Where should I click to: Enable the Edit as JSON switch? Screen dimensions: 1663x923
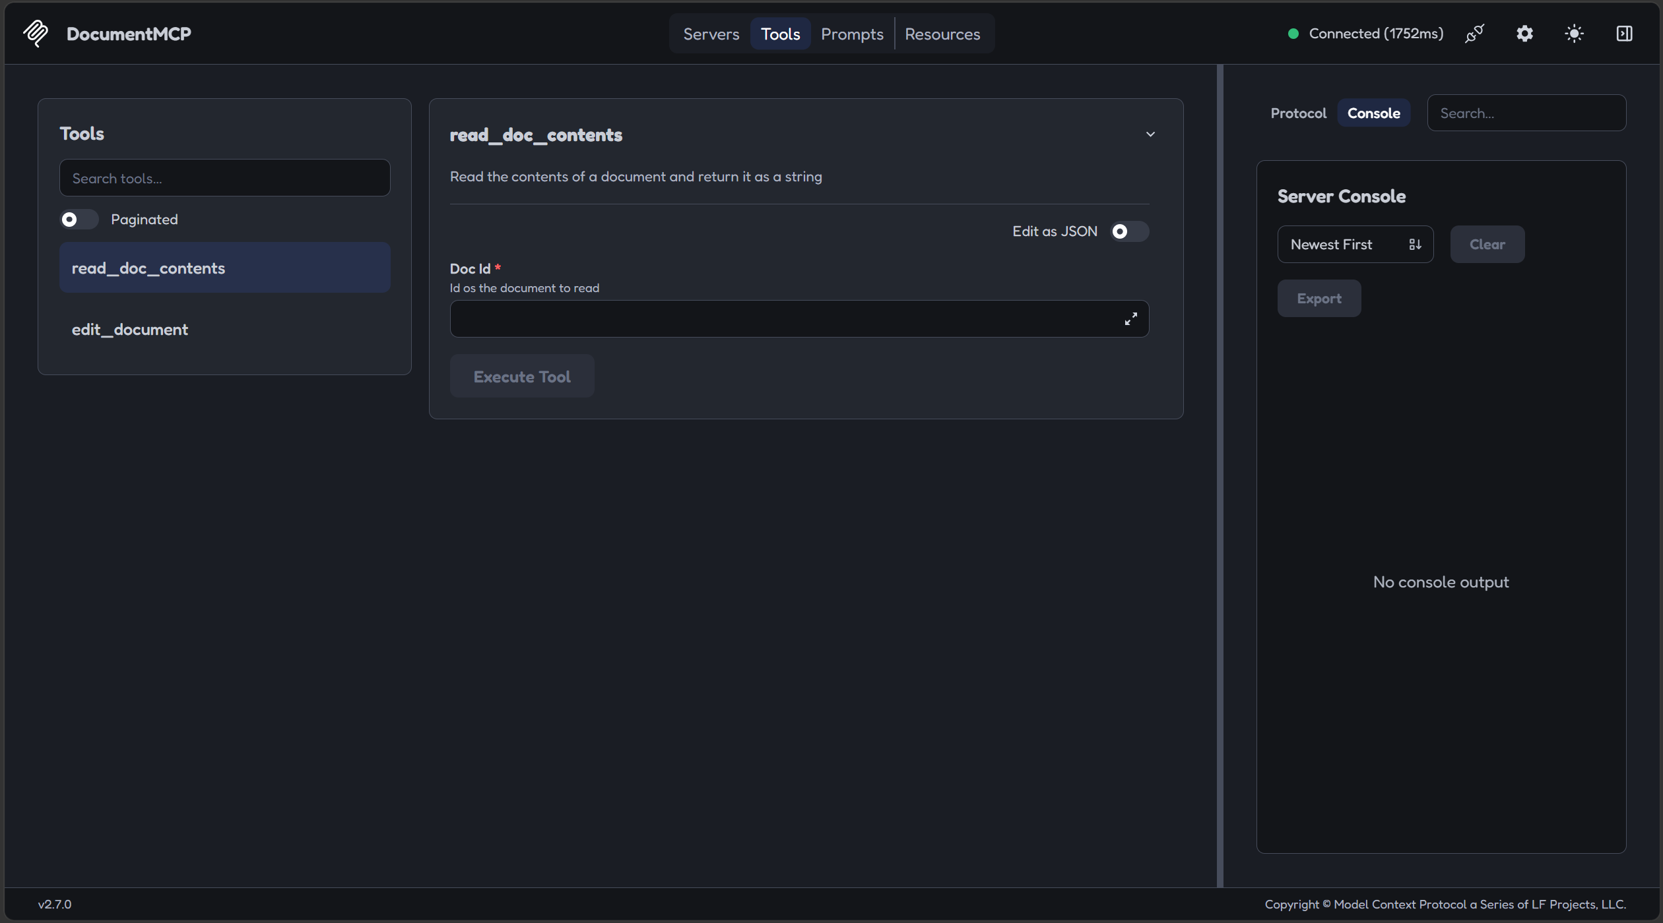point(1129,231)
